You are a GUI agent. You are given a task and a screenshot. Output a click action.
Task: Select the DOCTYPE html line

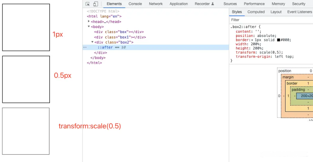[x=103, y=11]
